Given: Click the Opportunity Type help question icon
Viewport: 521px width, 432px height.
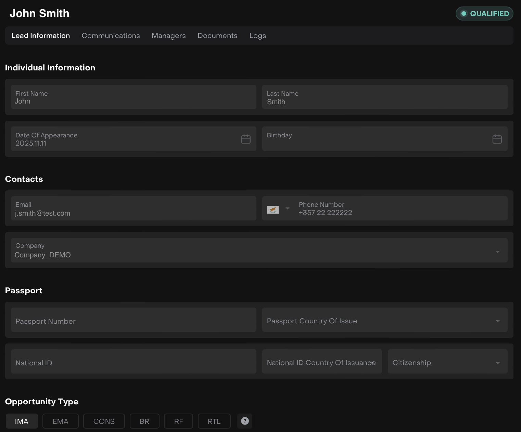Looking at the screenshot, I should 245,421.
